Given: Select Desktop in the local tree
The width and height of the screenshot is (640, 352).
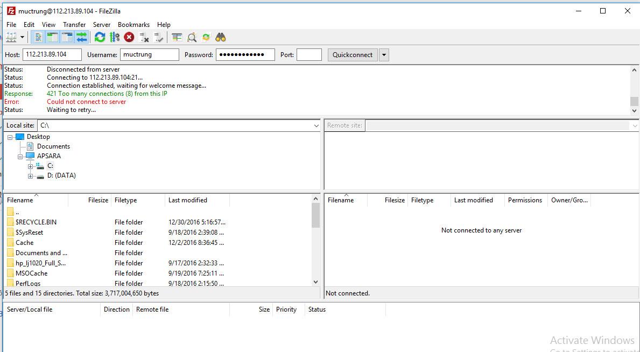Looking at the screenshot, I should coord(38,137).
